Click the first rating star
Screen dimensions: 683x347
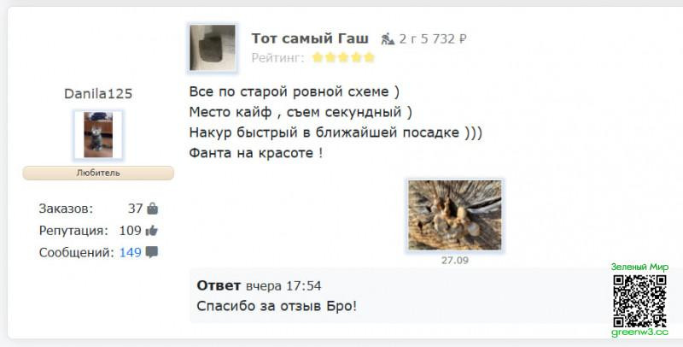coord(318,57)
